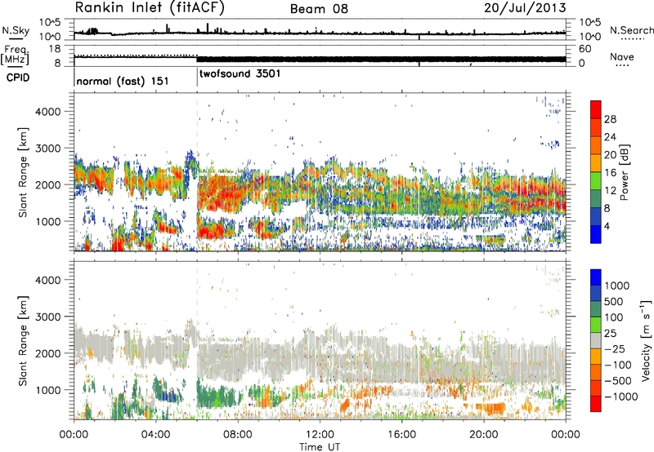Click the red top of power color bar
Viewport: 654px width, 452px height.
click(x=596, y=109)
